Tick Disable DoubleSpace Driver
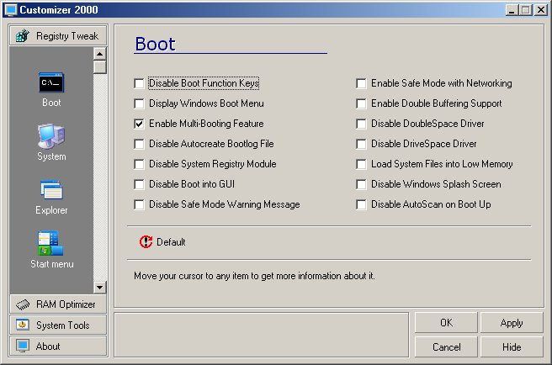Viewport: 552px width, 365px height. point(361,124)
